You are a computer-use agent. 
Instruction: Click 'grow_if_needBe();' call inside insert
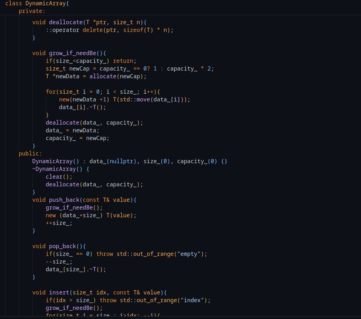point(74,308)
